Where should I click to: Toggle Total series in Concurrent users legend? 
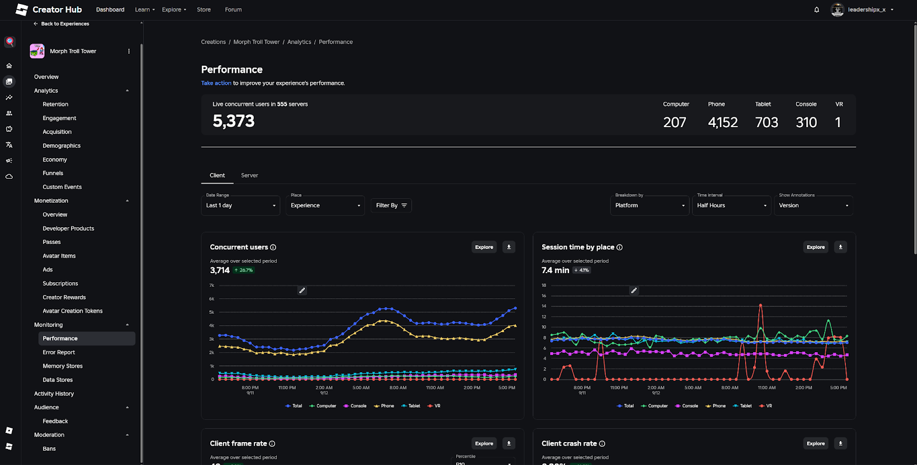(x=293, y=406)
